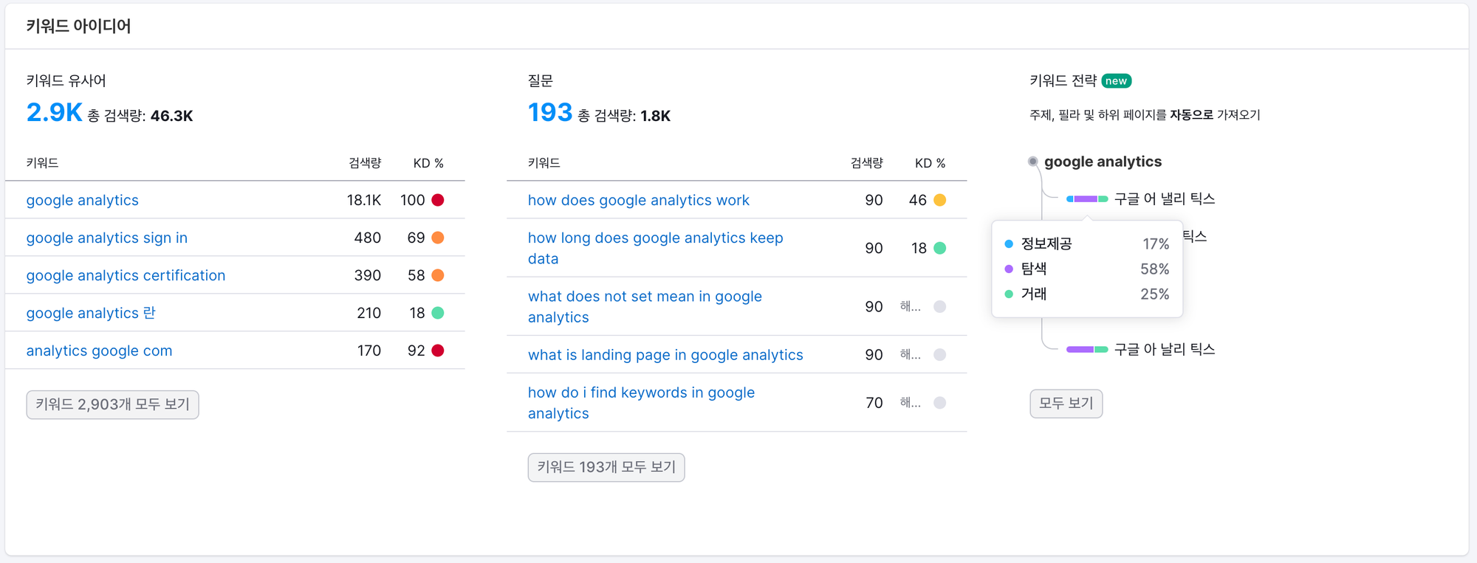Image resolution: width=1477 pixels, height=563 pixels.
Task: Click '키워드 전략' heading
Action: [1063, 80]
